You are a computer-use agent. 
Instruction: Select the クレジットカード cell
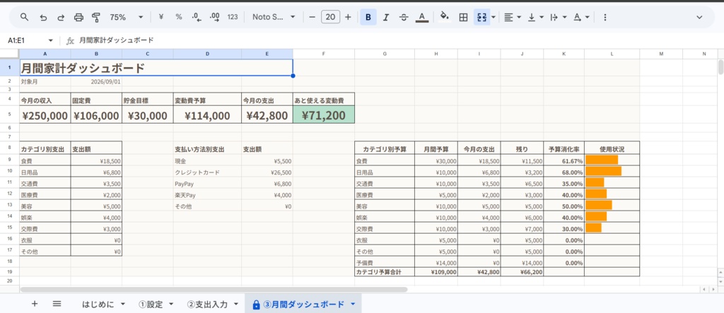[x=207, y=172]
